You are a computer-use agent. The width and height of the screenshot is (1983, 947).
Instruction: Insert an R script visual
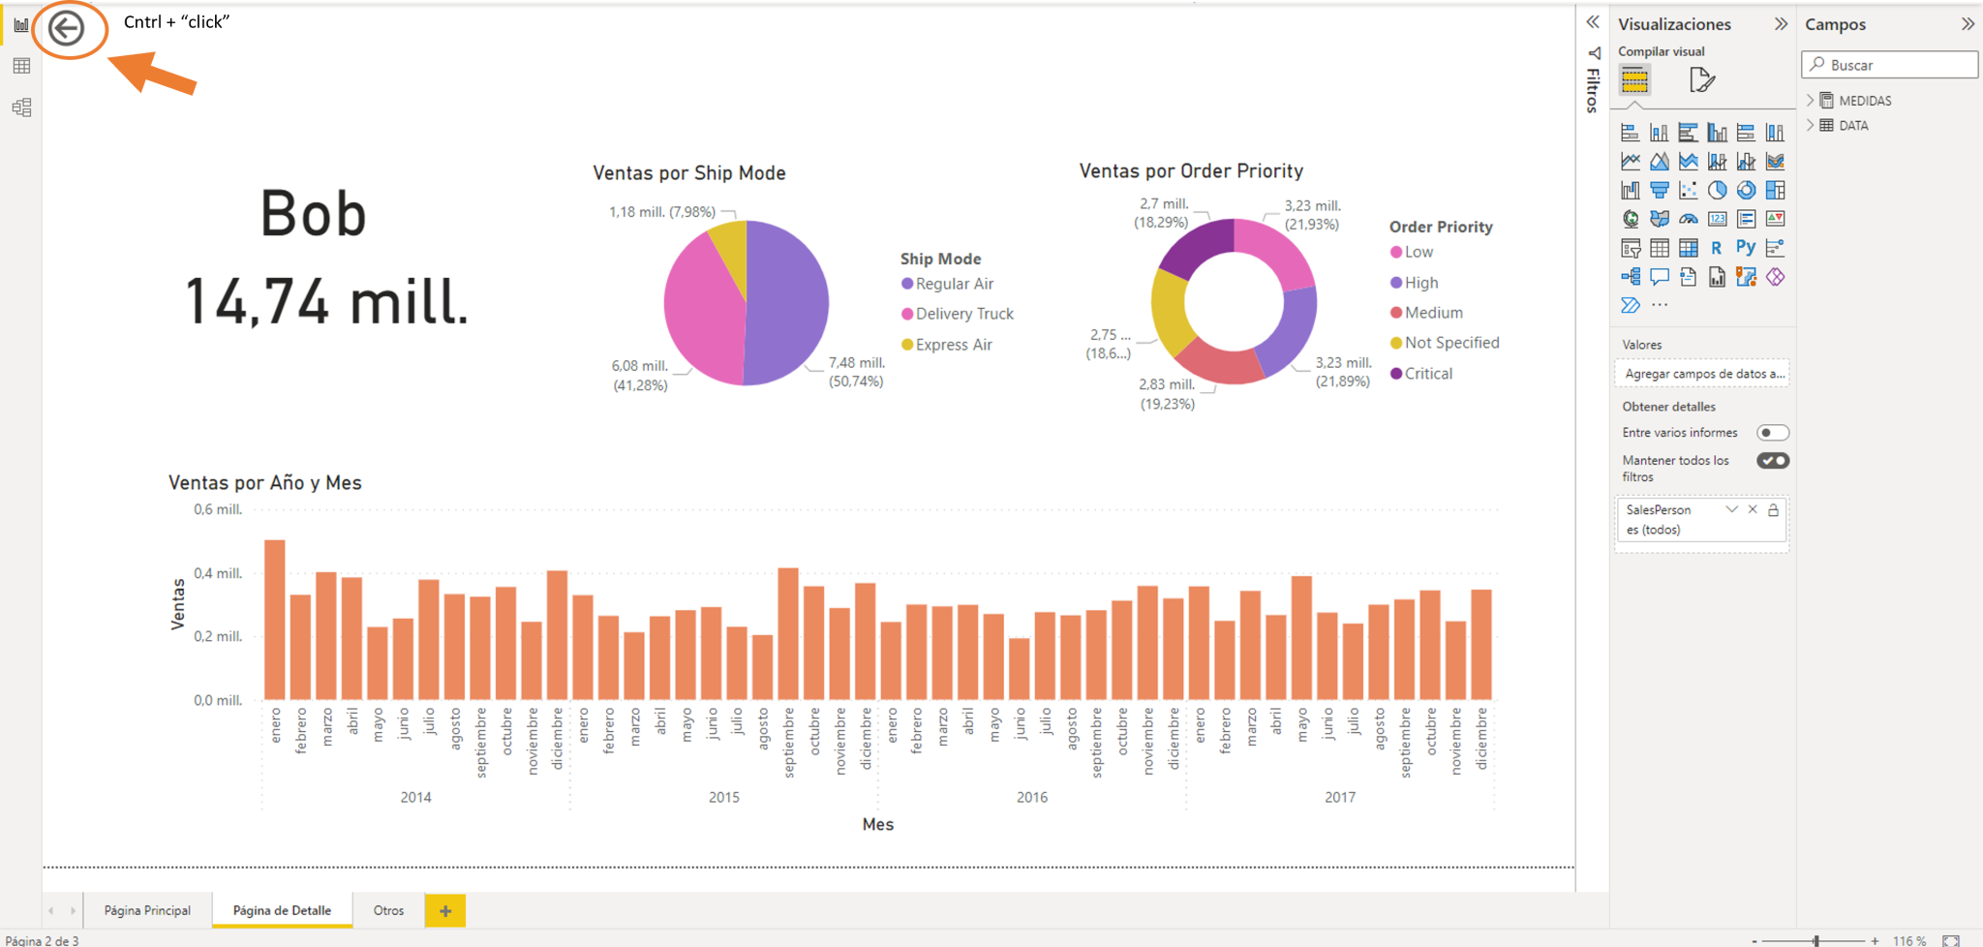(x=1717, y=248)
